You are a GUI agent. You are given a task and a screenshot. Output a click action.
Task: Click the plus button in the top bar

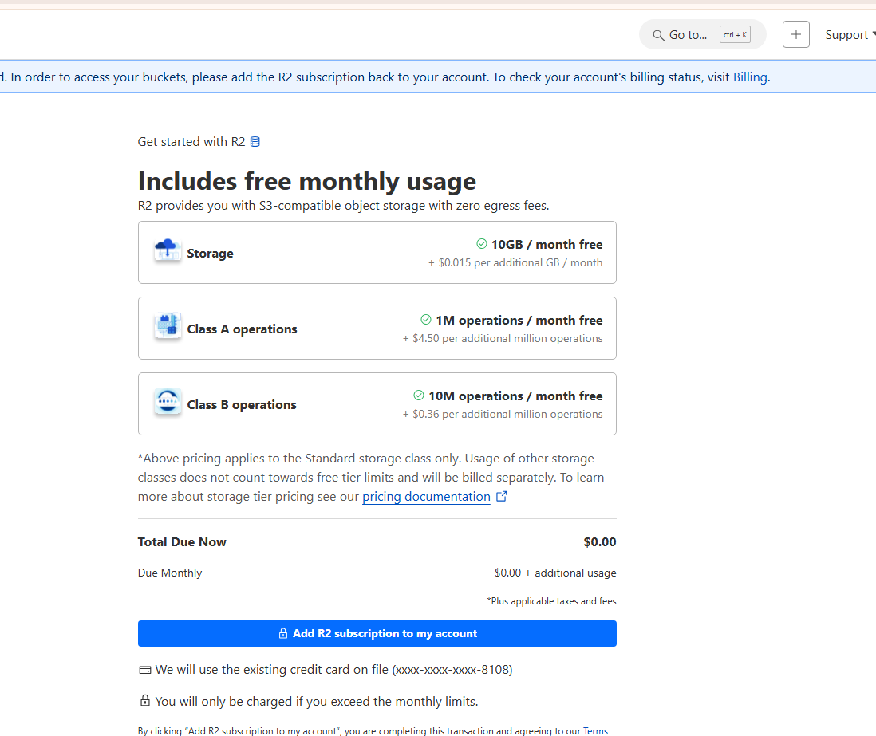(795, 34)
